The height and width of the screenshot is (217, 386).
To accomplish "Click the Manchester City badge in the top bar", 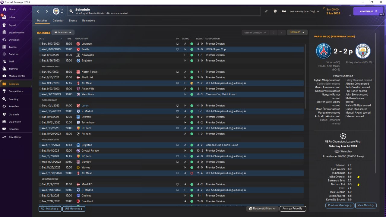I will 56,11.
